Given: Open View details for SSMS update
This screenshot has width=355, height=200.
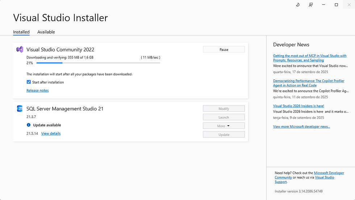Looking at the screenshot, I should point(51,134).
